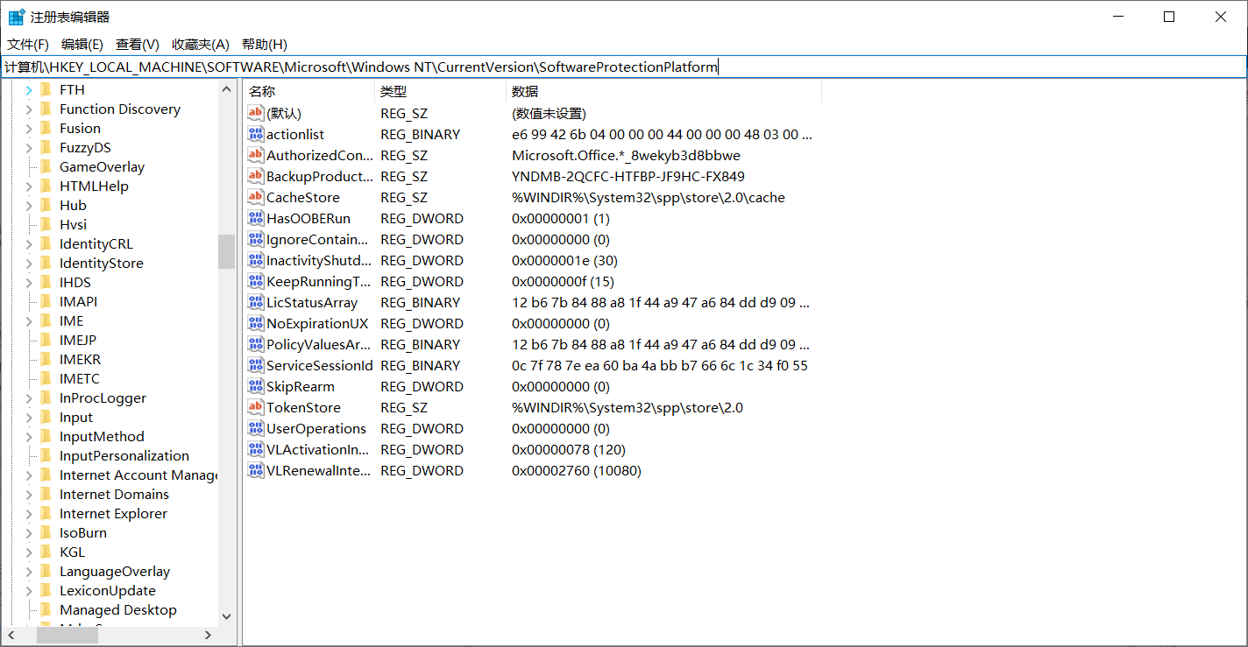Screen dimensions: 1248x647
Task: Click the tree pane vertical scrollbar thumb
Action: (226, 251)
